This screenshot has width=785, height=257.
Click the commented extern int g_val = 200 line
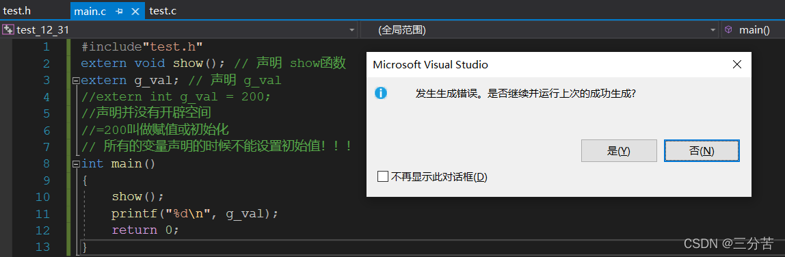[176, 96]
